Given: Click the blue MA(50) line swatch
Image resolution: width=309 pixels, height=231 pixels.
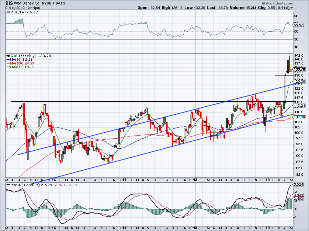Looking at the screenshot, I should (8, 59).
